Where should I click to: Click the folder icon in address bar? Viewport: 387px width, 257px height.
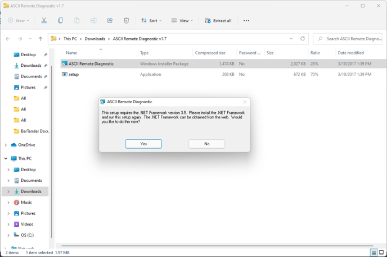[53, 39]
